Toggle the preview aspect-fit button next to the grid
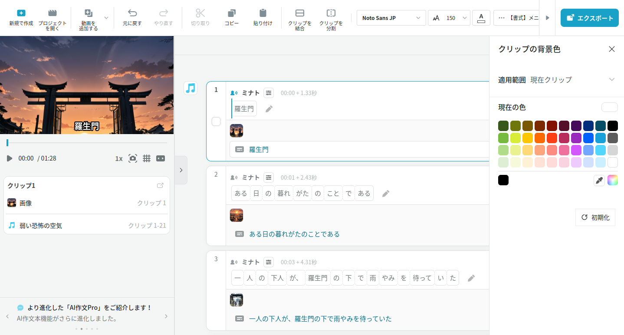 click(x=161, y=158)
